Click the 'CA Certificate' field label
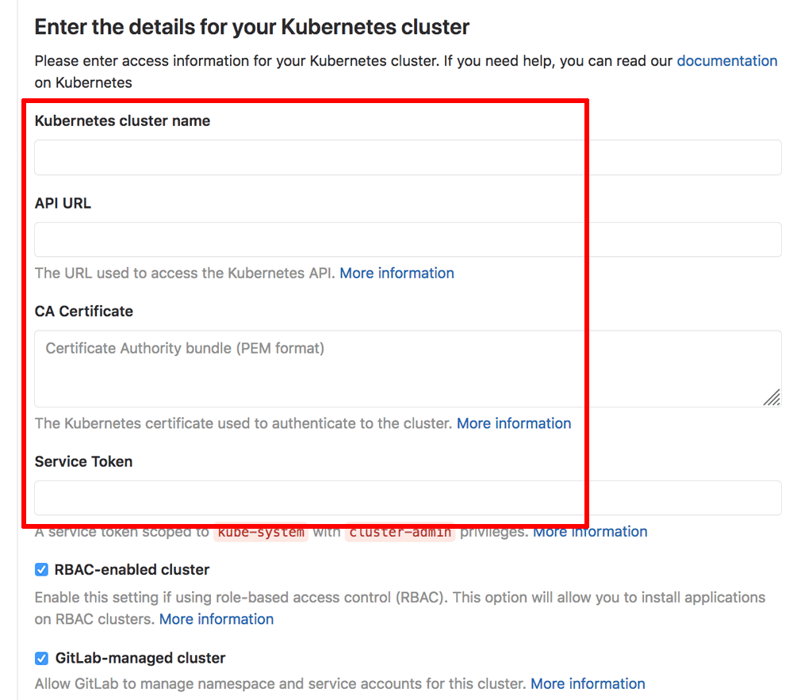Image resolution: width=793 pixels, height=700 pixels. [84, 312]
